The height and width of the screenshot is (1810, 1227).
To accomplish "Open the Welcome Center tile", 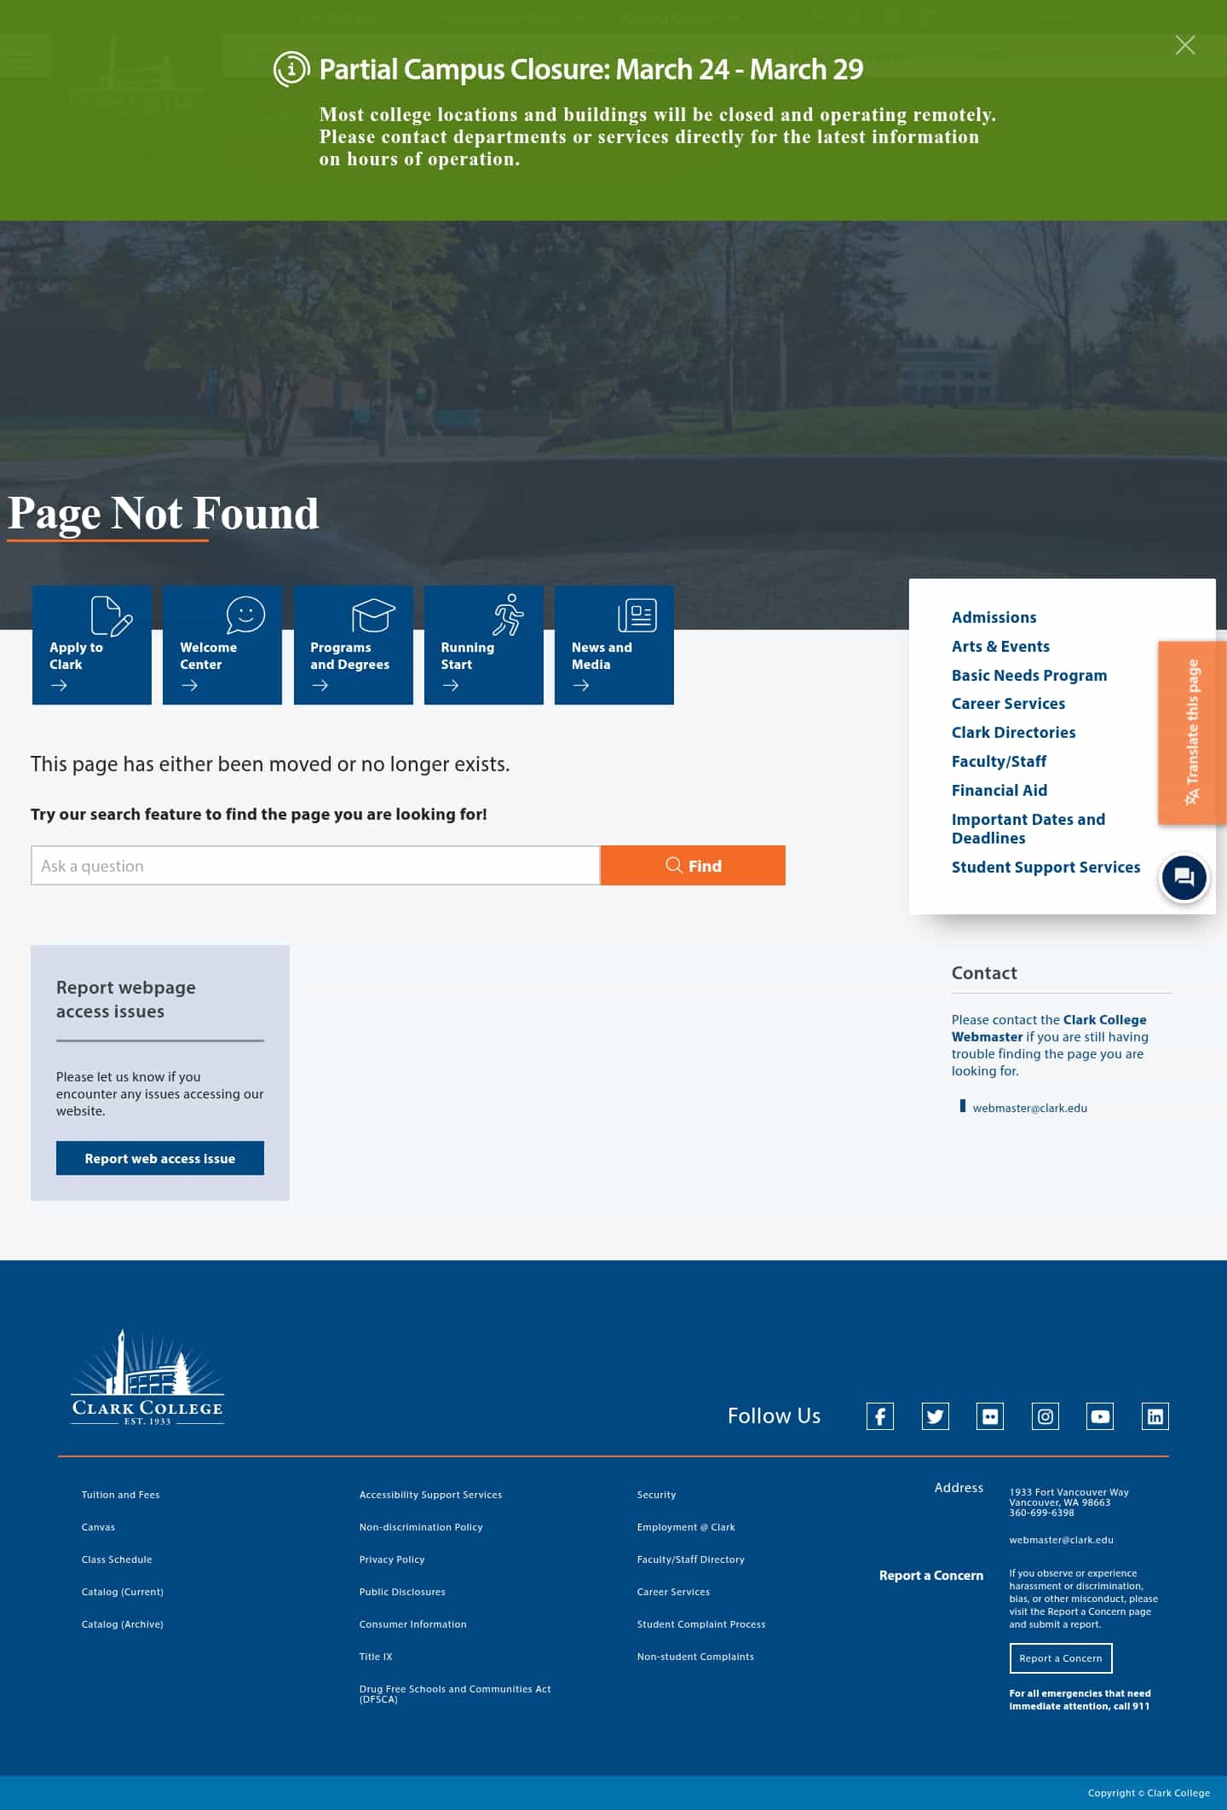I will coord(222,644).
